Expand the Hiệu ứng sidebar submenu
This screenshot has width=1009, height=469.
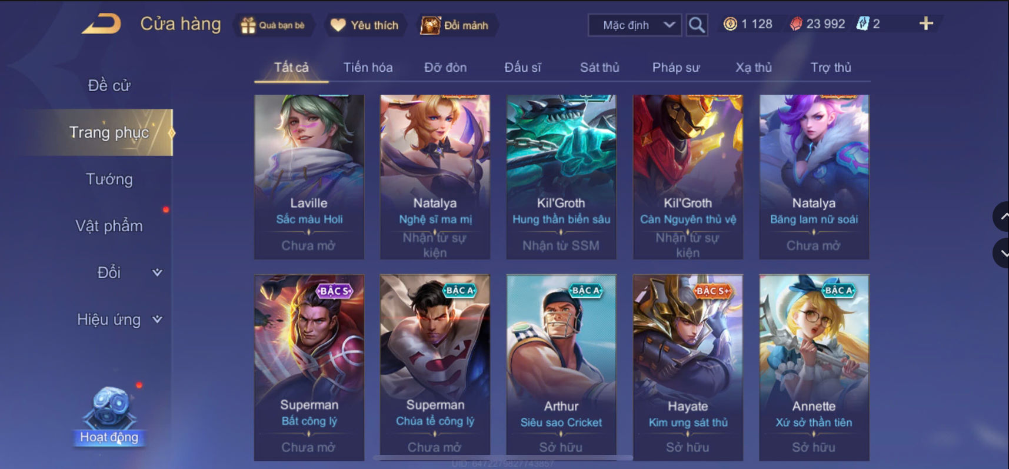pos(157,320)
